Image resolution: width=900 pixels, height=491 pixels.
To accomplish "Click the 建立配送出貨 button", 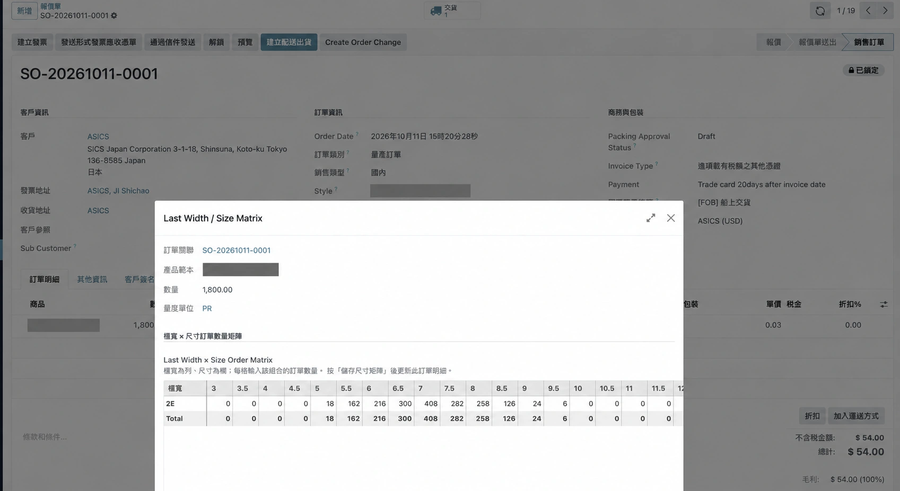I will tap(289, 42).
